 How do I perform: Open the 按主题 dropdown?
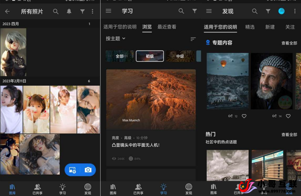[115, 39]
